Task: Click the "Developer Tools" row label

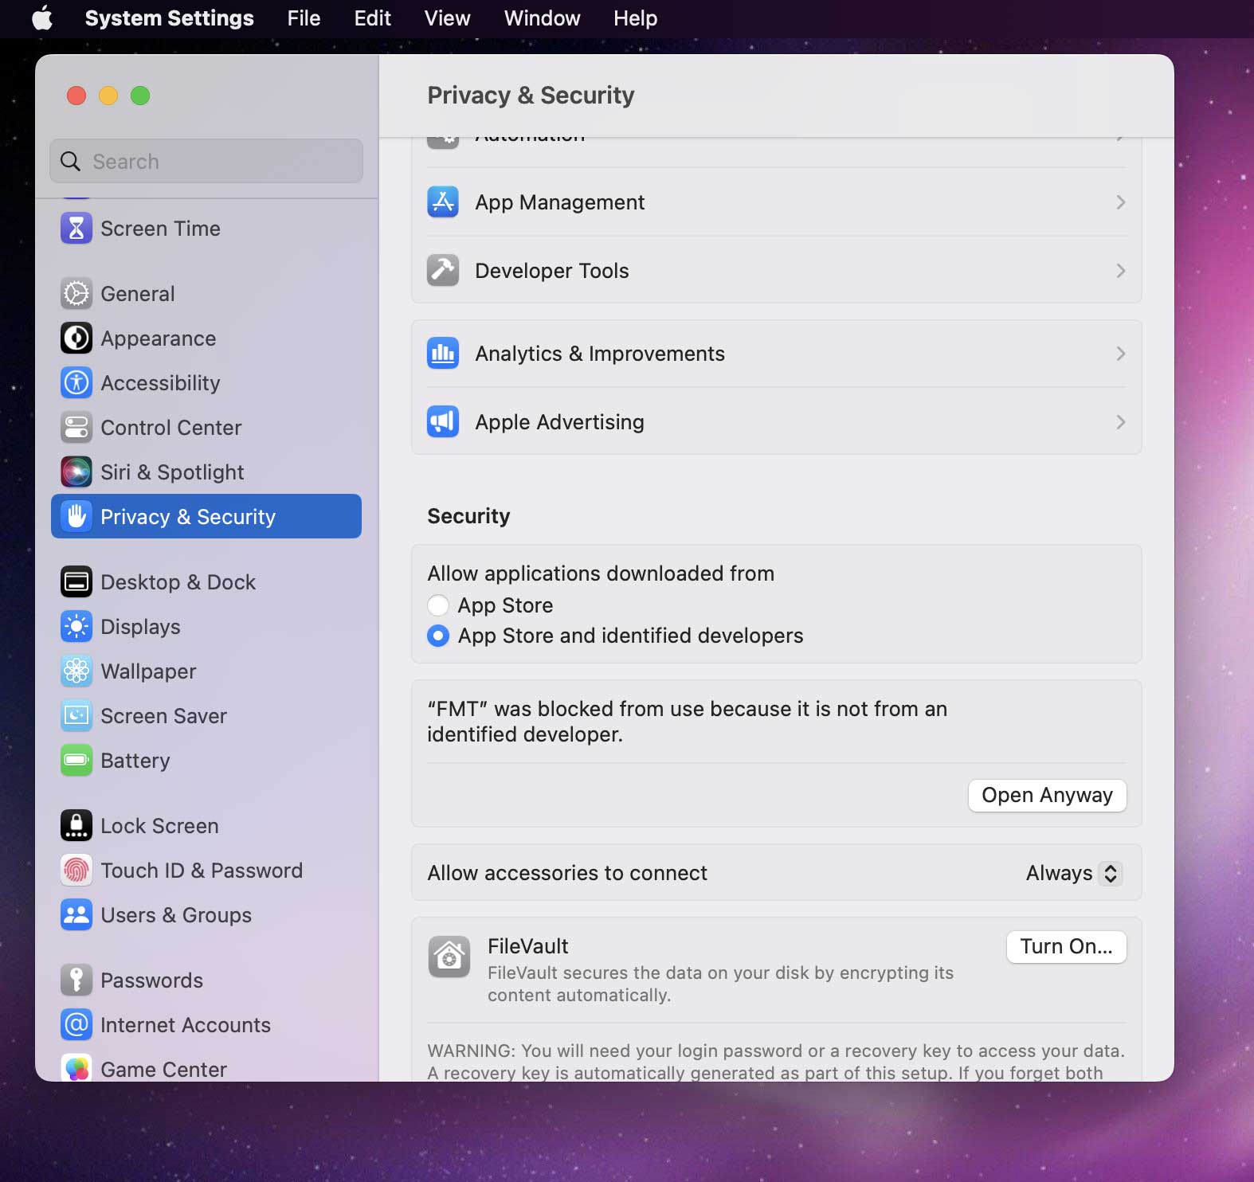Action: [x=551, y=271]
